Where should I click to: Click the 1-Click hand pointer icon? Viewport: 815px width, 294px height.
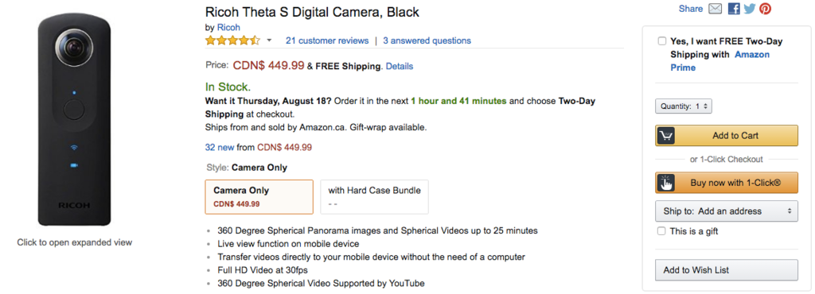coord(666,183)
